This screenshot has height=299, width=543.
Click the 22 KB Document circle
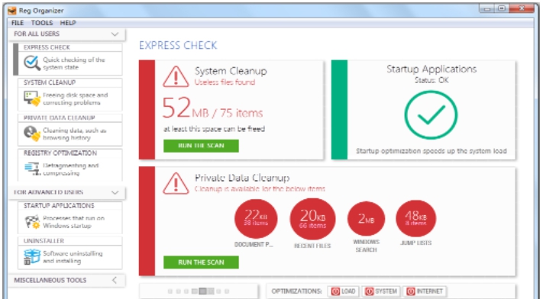256,219
